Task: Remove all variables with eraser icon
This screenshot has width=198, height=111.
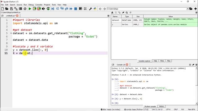Action: click(123, 13)
